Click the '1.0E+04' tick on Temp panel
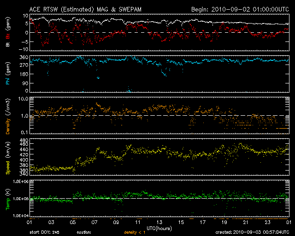The width and height of the screenshot is (295, 236). pyautogui.click(x=20, y=216)
